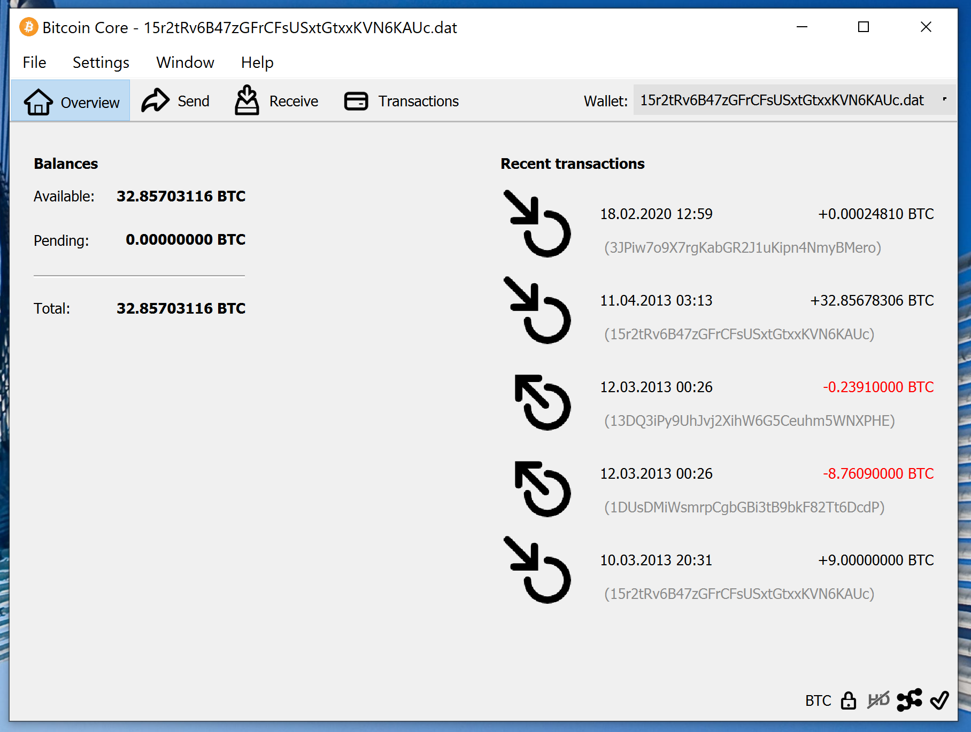Click the incoming icon for +9.00000000 BTC transaction
The width and height of the screenshot is (971, 732).
[x=537, y=570]
